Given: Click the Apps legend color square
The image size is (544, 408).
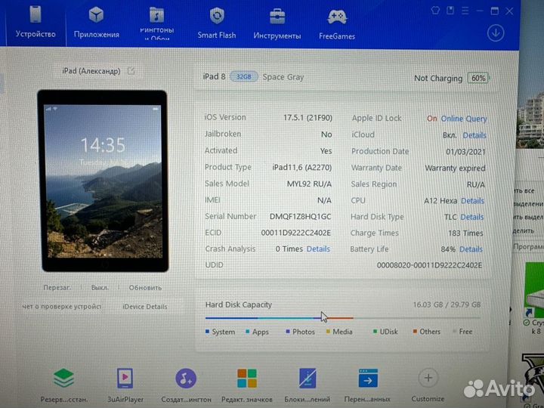Looking at the screenshot, I should pos(247,332).
